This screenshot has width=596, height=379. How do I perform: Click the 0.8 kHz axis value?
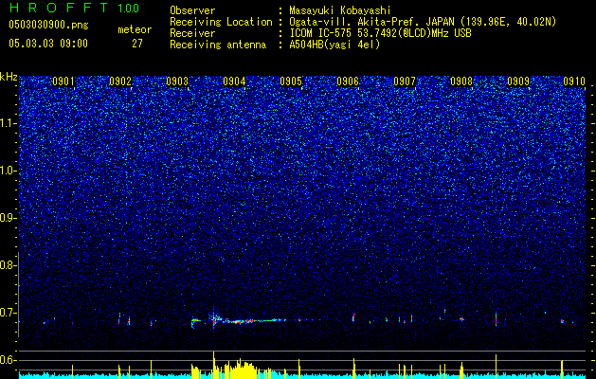pyautogui.click(x=9, y=265)
